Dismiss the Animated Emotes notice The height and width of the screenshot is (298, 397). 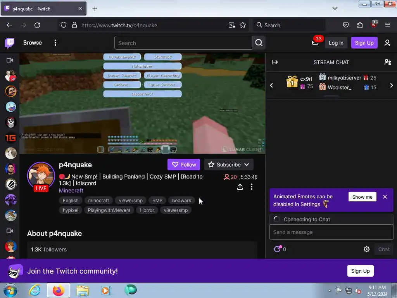pos(385,197)
